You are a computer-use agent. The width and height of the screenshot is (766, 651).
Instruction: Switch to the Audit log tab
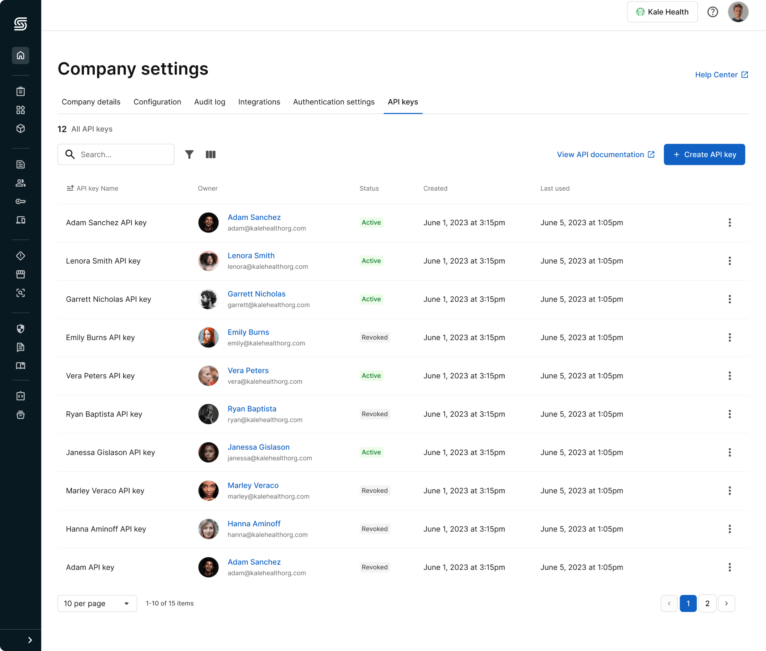point(209,102)
